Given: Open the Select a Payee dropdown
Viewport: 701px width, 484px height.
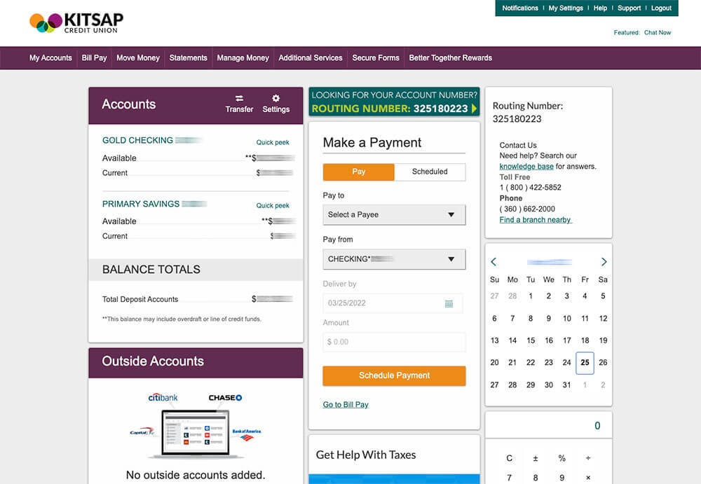Looking at the screenshot, I should tap(393, 215).
